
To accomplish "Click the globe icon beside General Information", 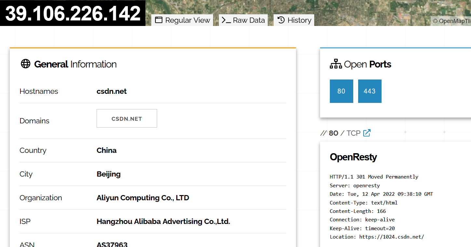I will 25,64.
